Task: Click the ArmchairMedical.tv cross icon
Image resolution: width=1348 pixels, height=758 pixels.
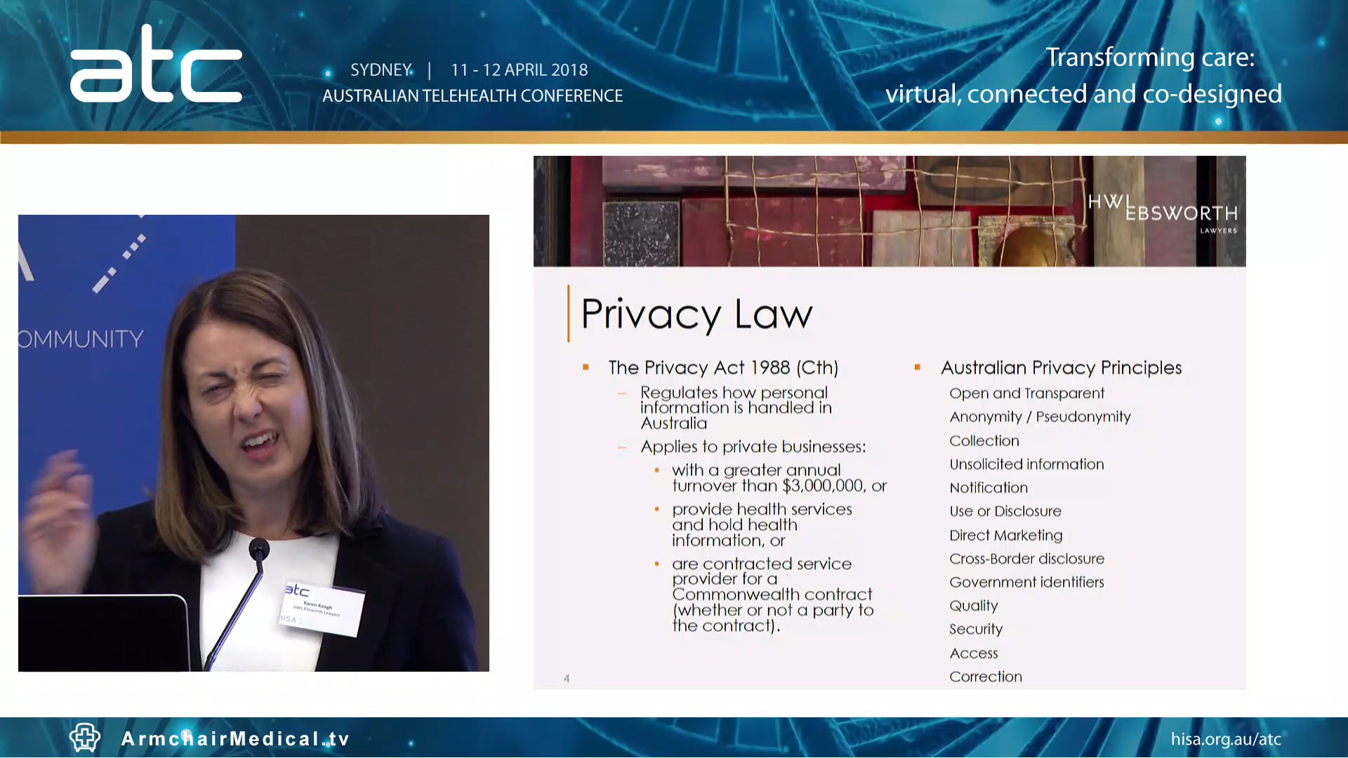Action: (x=85, y=738)
